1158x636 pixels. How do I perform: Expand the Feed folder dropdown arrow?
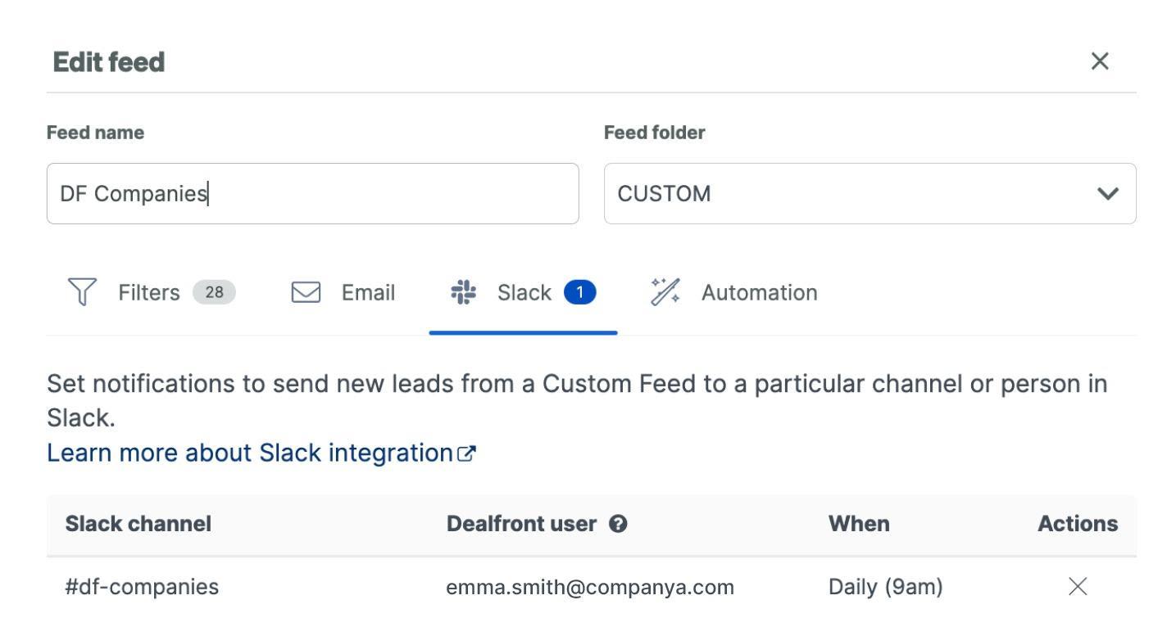tap(1107, 194)
